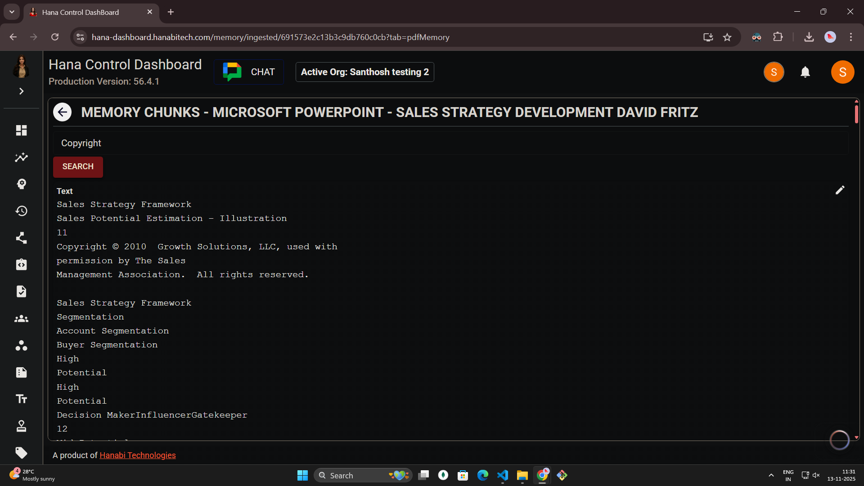Screen dimensions: 864x486
Task: Open the Dashboard panel from the sidebar
Action: coord(21,130)
